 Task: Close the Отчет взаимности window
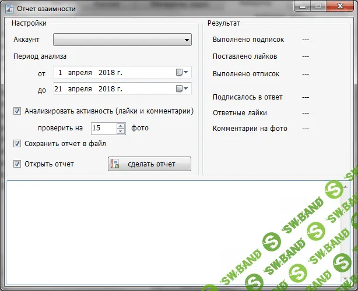click(340, 6)
